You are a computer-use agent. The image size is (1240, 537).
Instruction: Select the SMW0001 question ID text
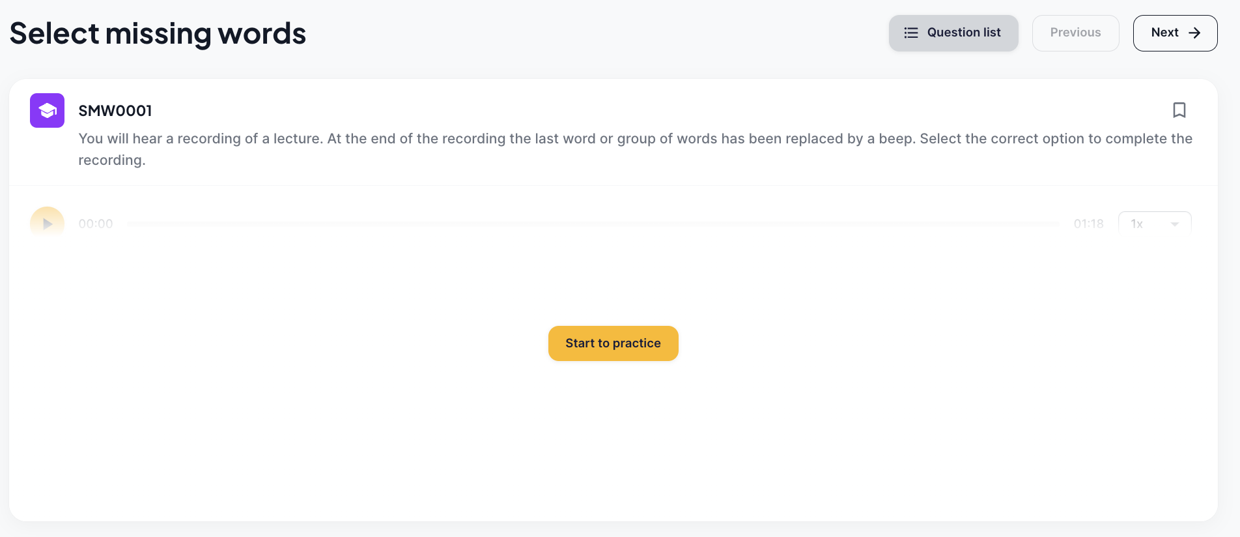tap(115, 111)
